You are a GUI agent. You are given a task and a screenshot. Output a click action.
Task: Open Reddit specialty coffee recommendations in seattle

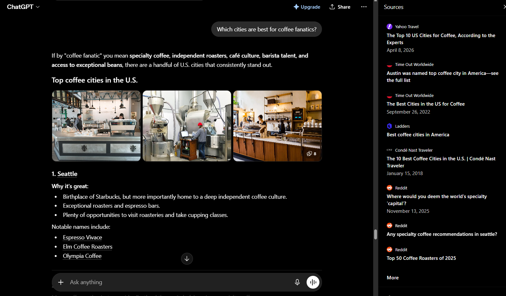tap(442, 234)
